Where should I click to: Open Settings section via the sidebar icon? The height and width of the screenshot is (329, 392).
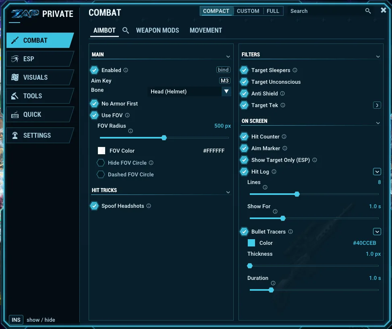click(x=15, y=135)
